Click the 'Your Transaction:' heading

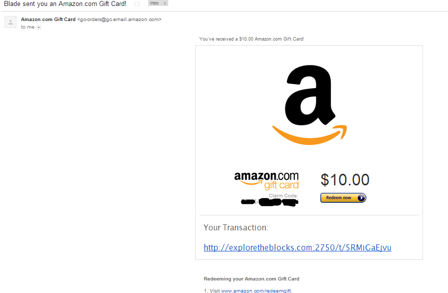[236, 228]
